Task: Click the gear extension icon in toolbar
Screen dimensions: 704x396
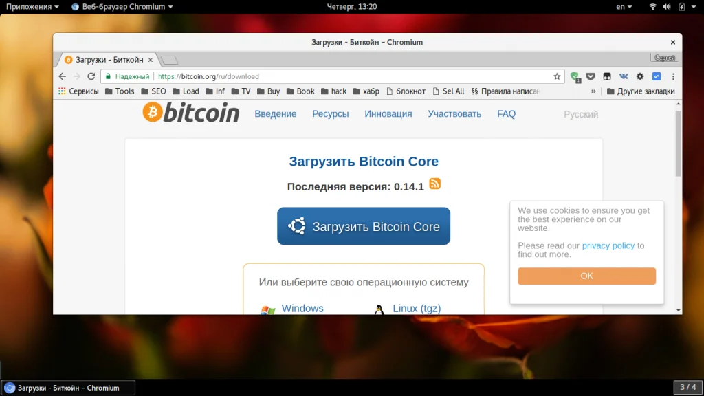Action: [x=640, y=76]
